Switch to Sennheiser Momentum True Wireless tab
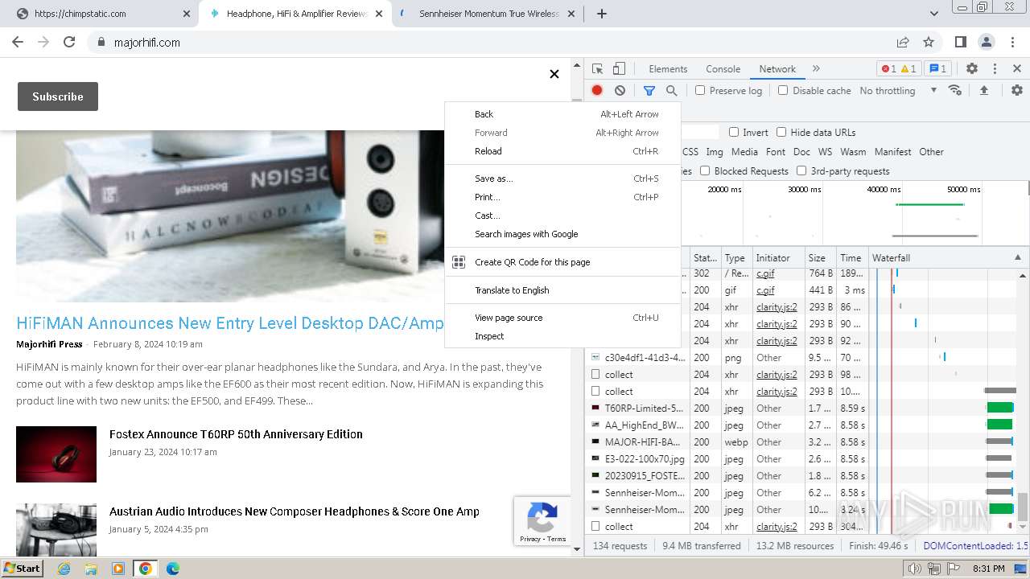 click(488, 14)
